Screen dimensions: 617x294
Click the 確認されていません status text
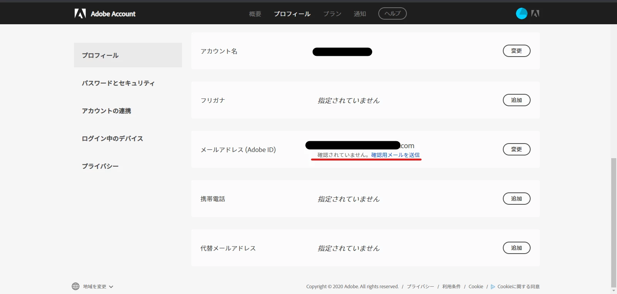pos(343,155)
